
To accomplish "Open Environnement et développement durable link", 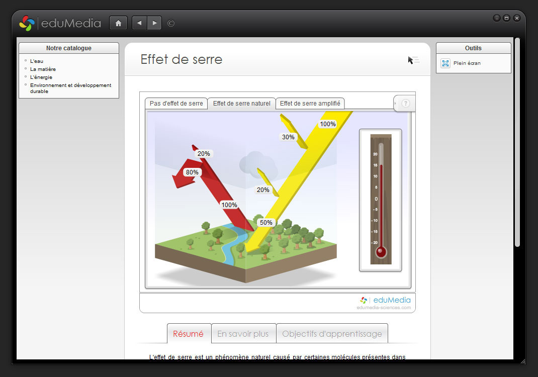I will pos(70,88).
